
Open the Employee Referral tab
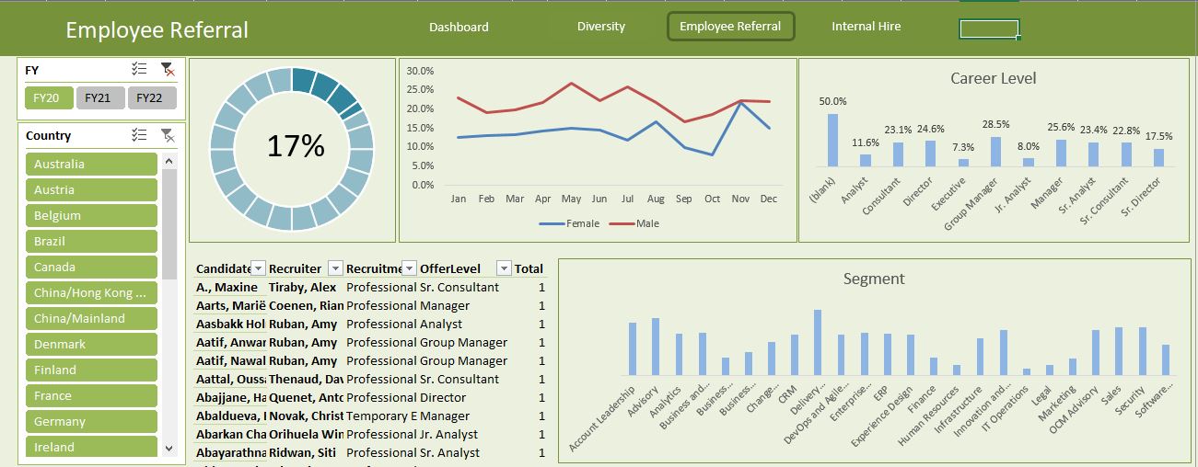click(x=730, y=27)
